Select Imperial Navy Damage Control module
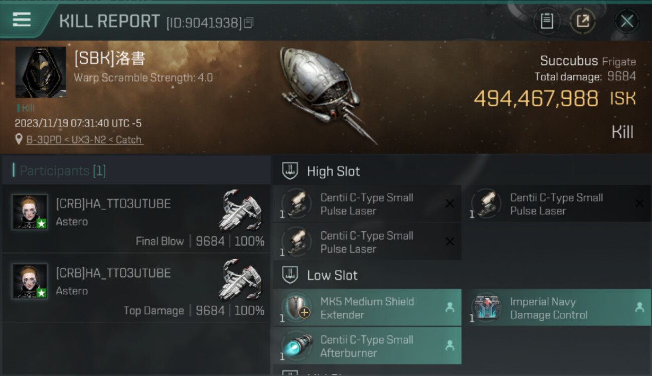 pyautogui.click(x=557, y=307)
